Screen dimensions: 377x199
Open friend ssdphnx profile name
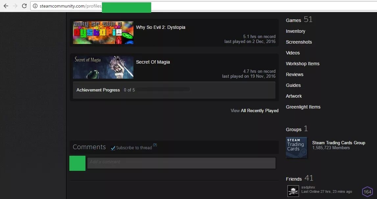tap(308, 187)
